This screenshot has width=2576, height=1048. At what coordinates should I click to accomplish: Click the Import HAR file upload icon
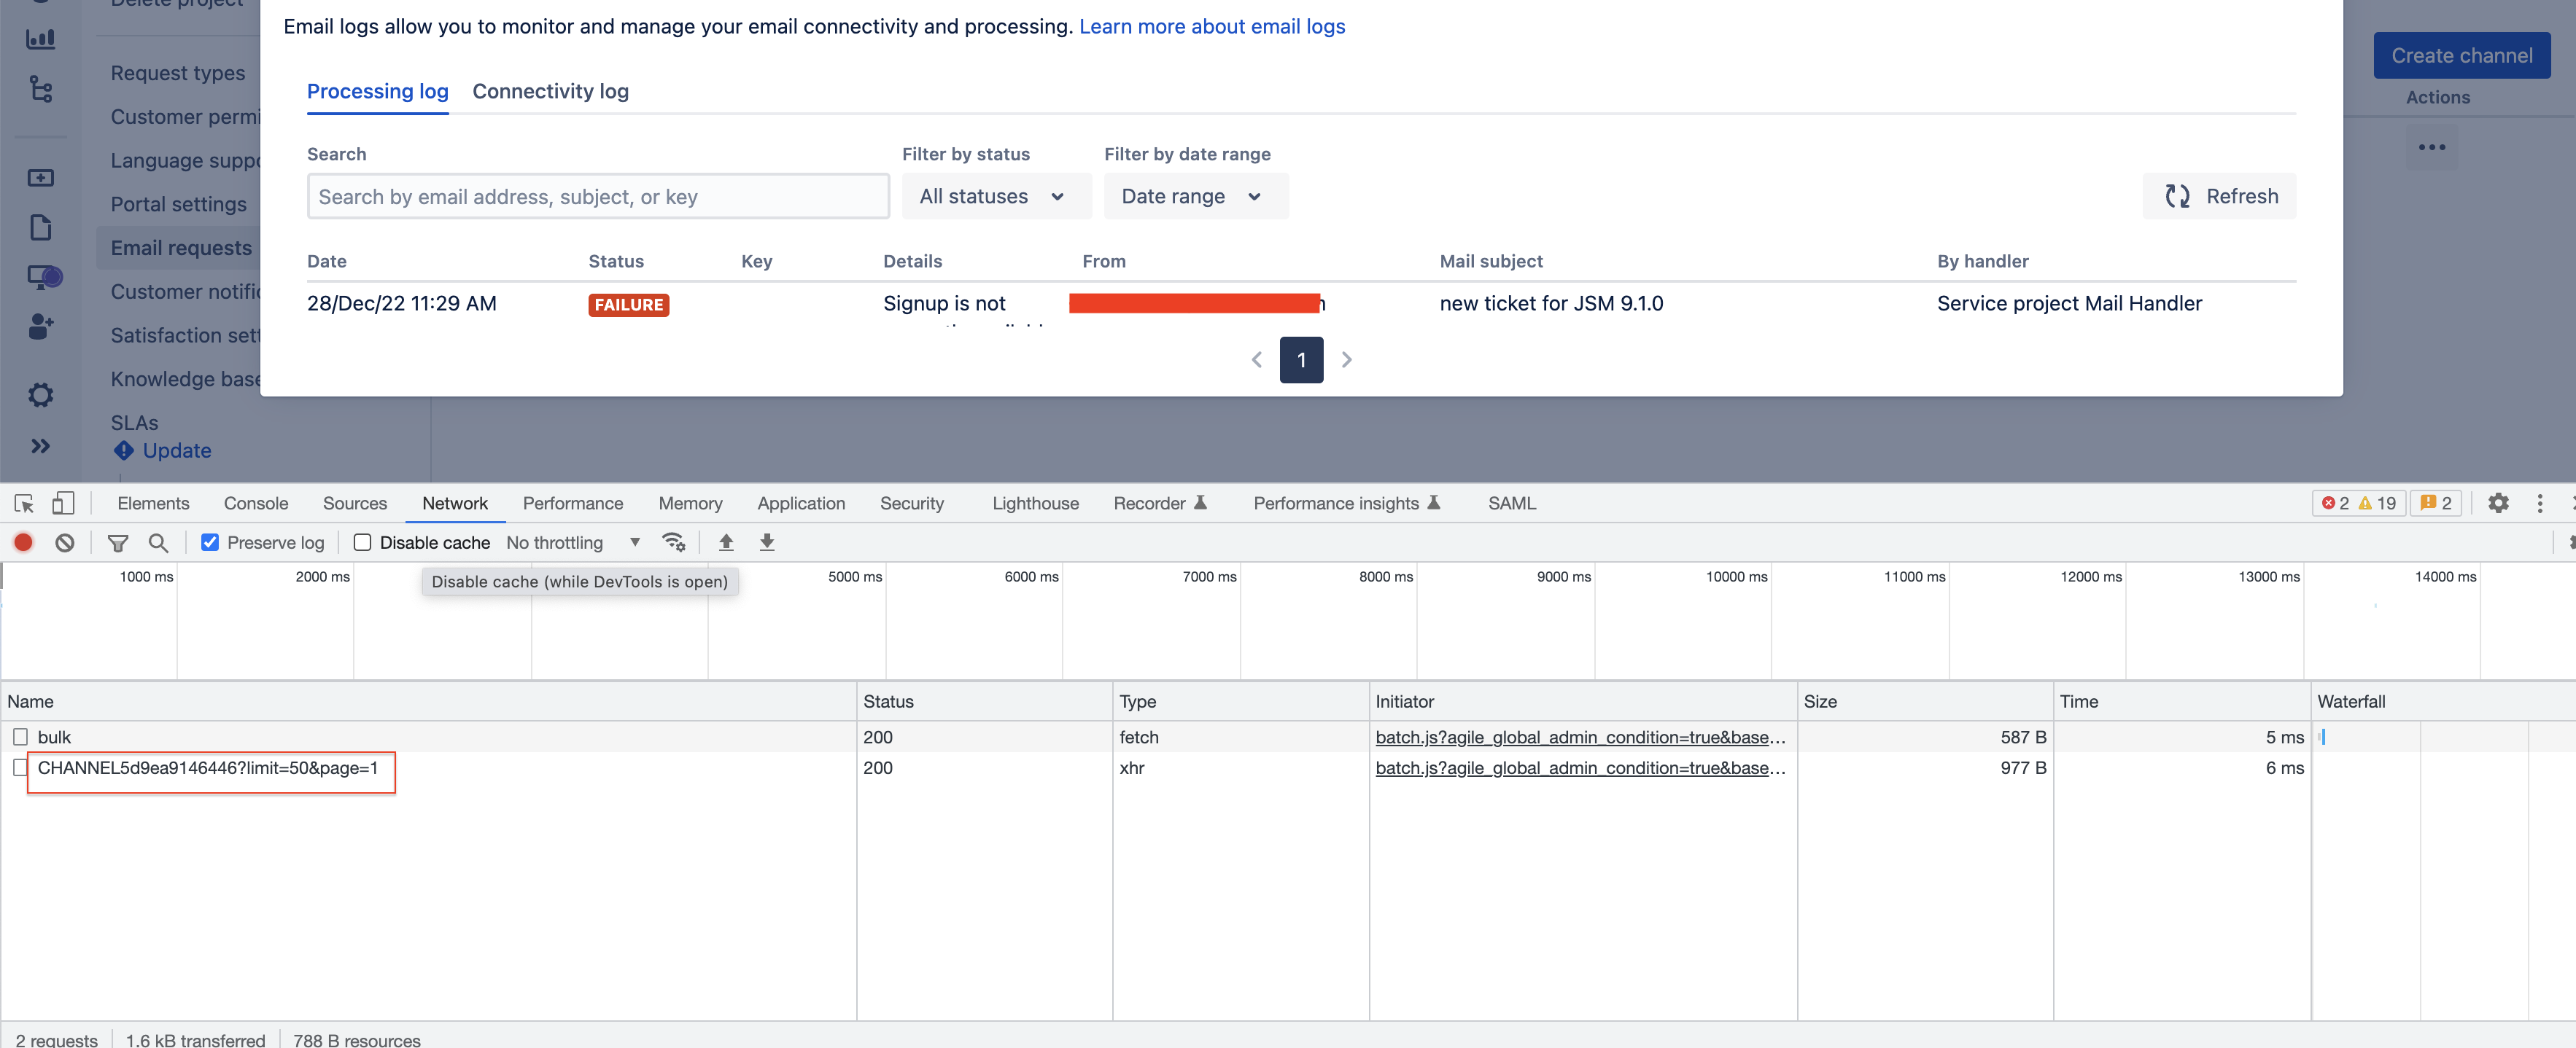point(726,542)
